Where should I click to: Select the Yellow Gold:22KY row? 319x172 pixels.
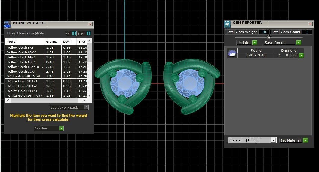pos(46,71)
